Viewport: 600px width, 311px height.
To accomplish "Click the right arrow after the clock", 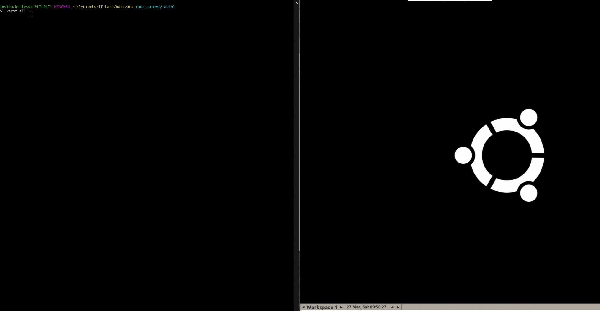I will (x=398, y=307).
